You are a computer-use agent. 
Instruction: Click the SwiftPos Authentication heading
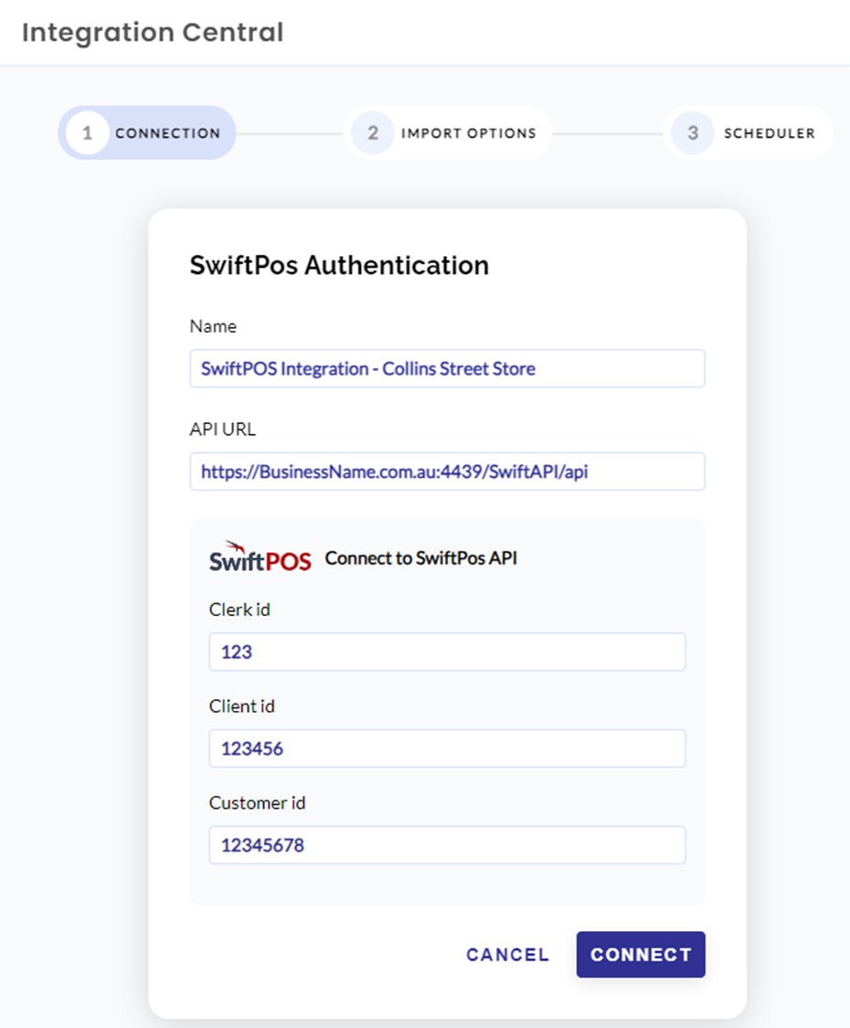click(339, 266)
